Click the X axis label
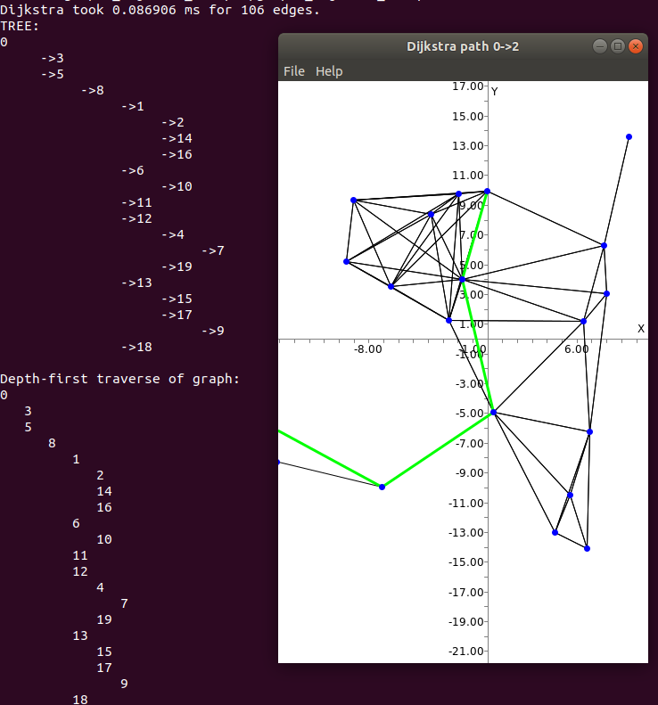This screenshot has width=658, height=705. point(640,329)
